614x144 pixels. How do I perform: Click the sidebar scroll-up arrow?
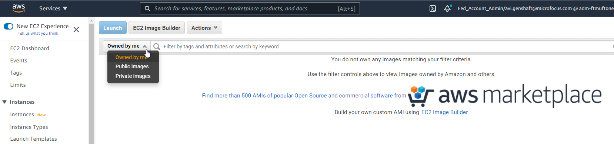coord(91,21)
